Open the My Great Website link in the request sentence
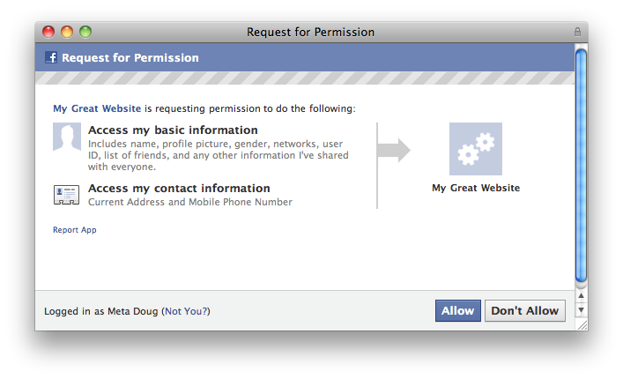Viewport: 623px width, 379px height. tap(97, 108)
